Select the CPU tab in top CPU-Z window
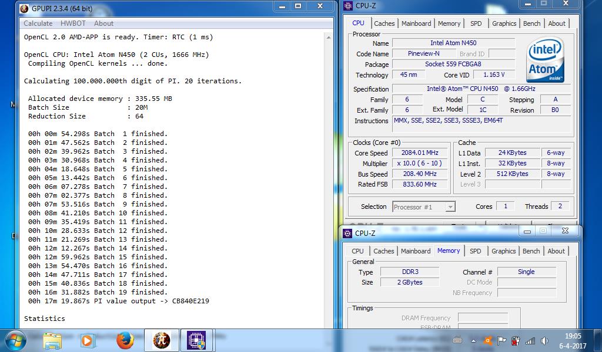 (358, 23)
